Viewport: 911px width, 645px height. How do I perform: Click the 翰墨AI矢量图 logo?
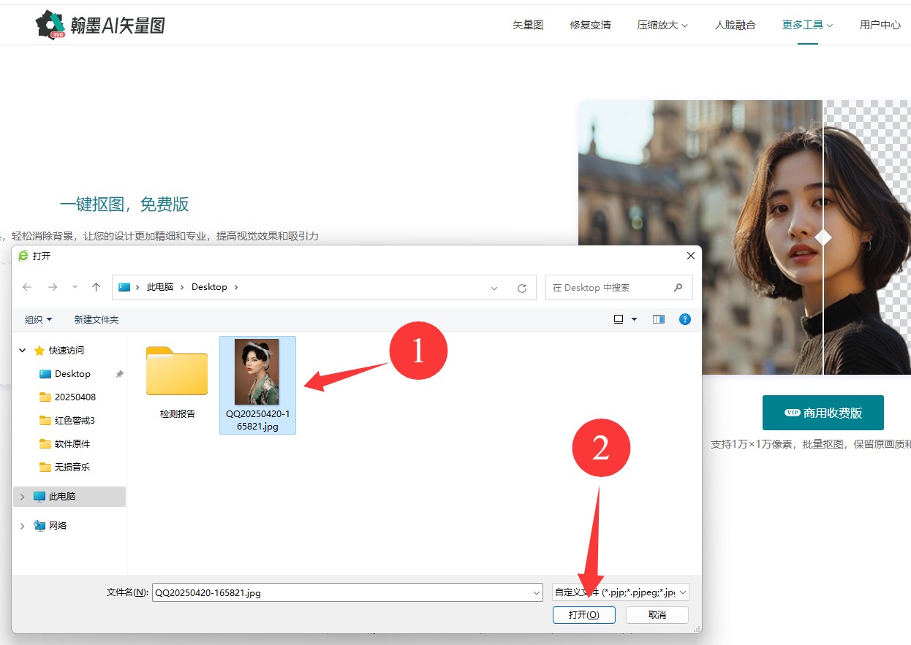pos(100,25)
